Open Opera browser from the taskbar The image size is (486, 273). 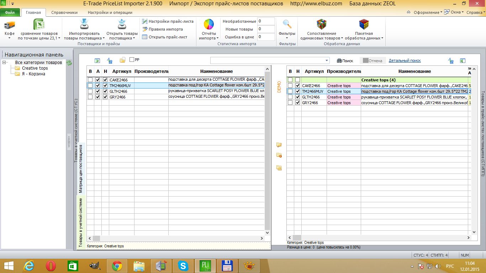pyautogui.click(x=51, y=266)
